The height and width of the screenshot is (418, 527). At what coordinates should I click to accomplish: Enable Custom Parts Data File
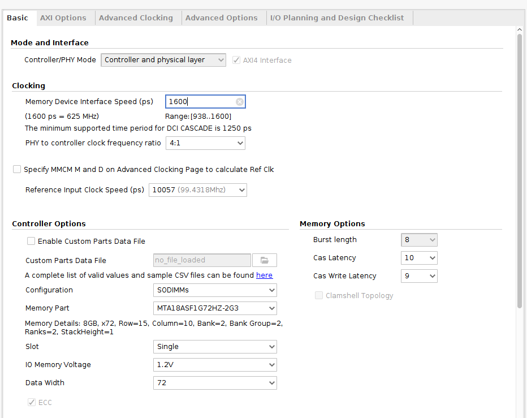coord(31,241)
